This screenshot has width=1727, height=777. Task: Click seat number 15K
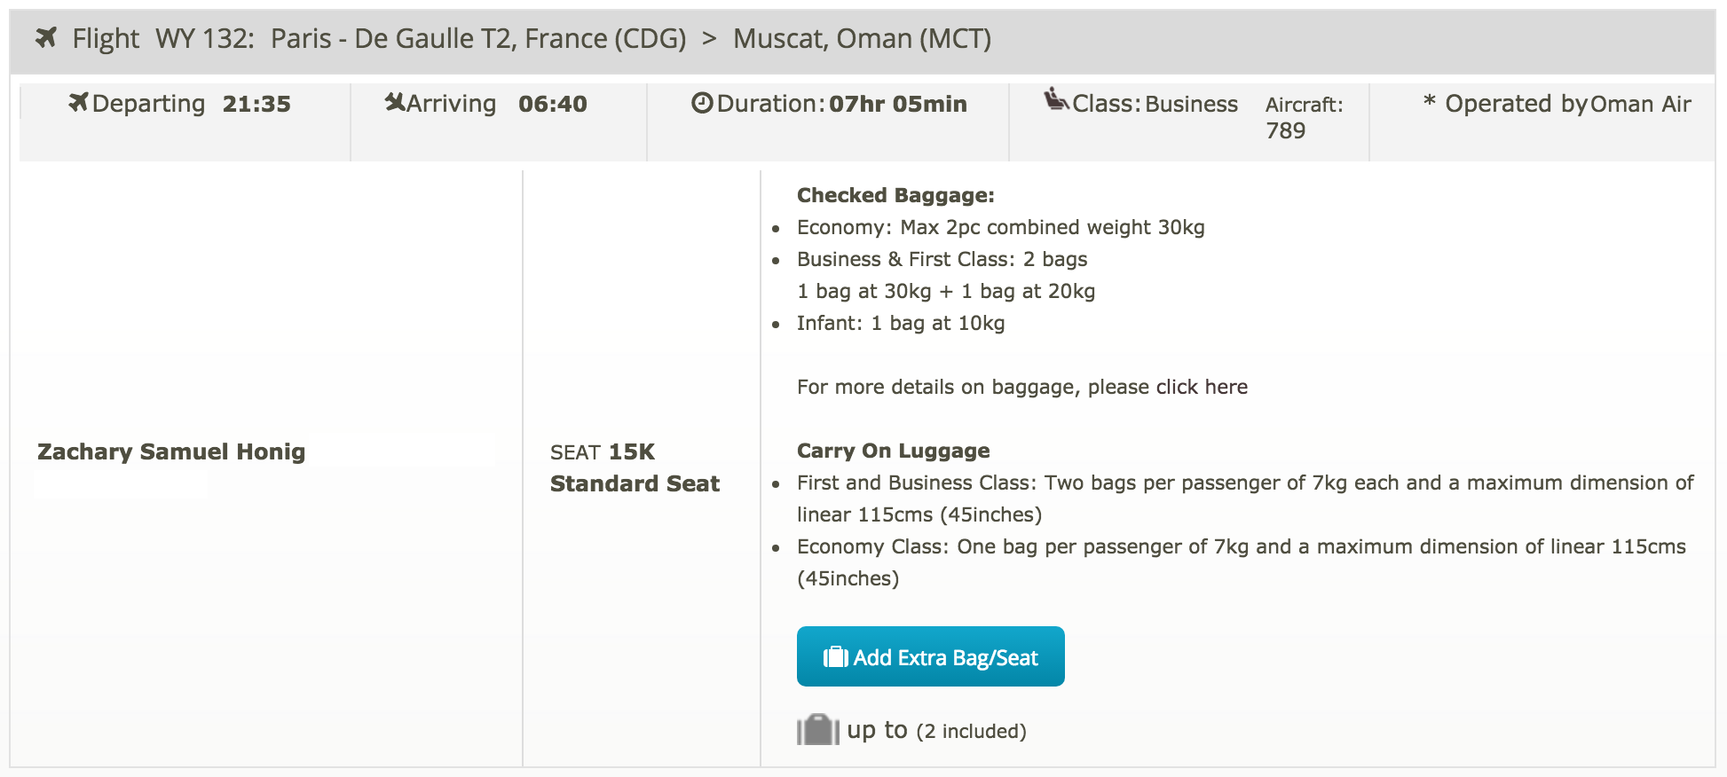point(632,451)
